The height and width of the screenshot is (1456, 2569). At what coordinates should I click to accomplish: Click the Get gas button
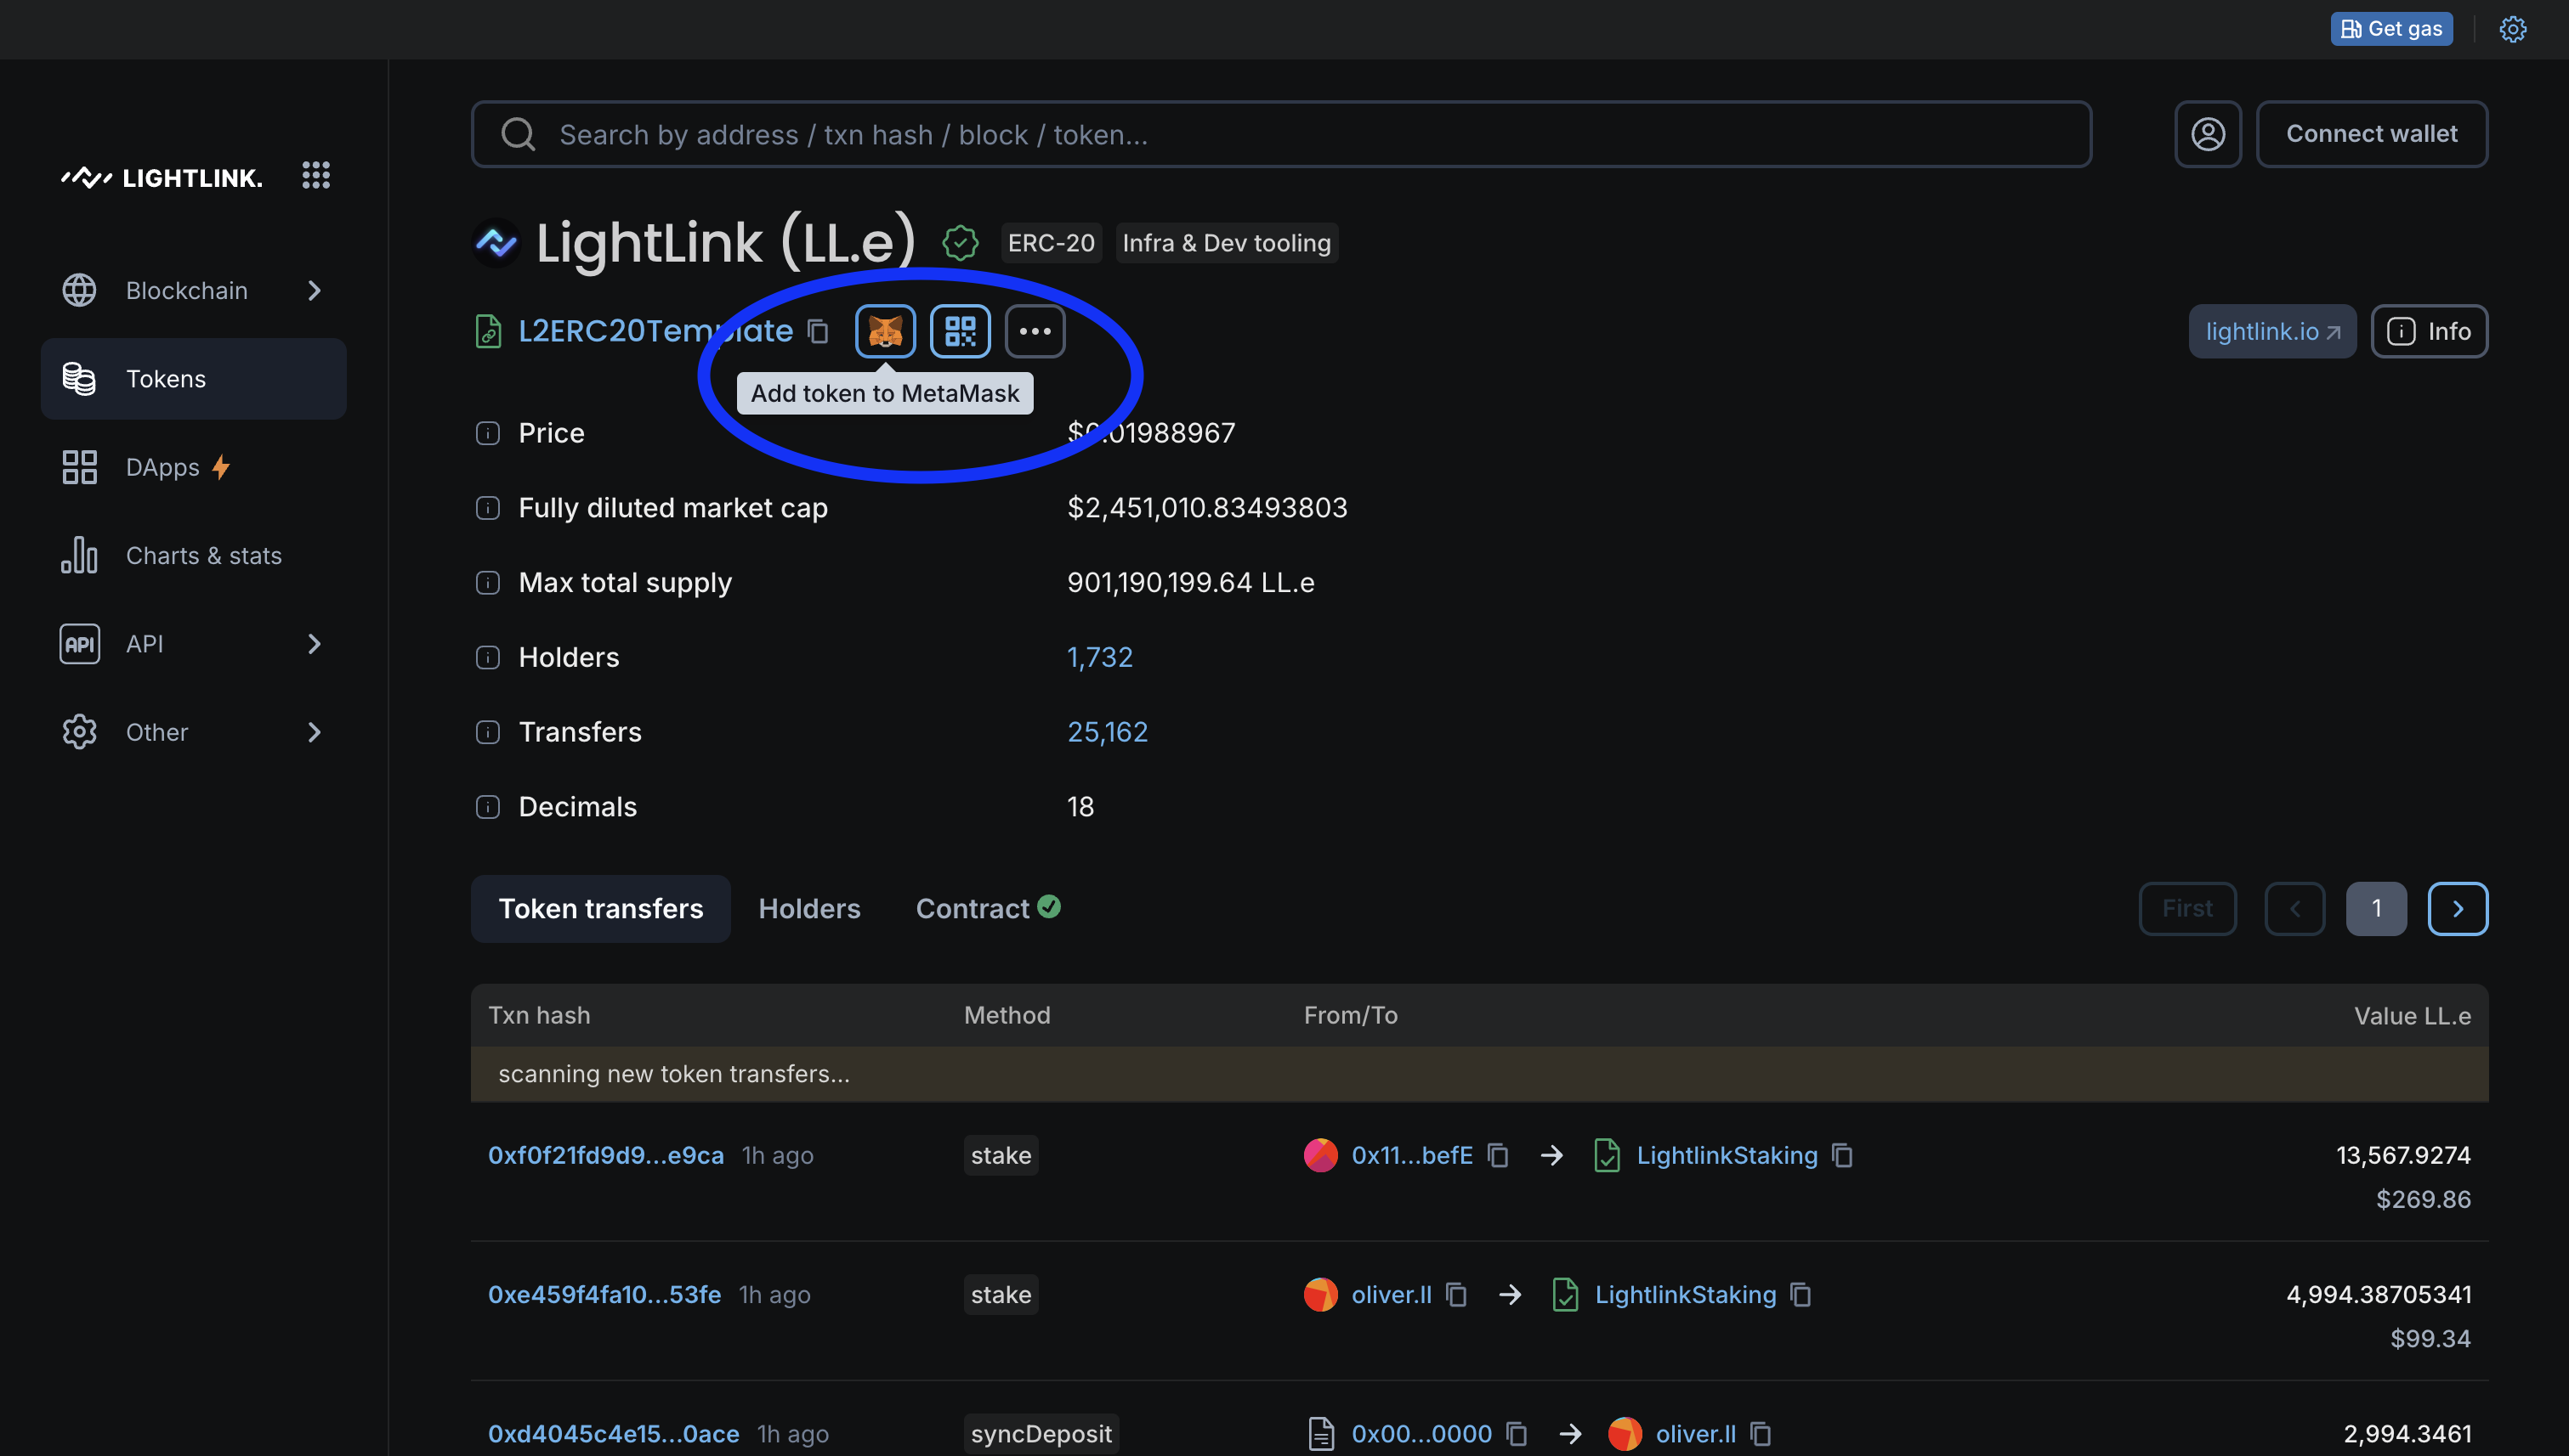coord(2390,29)
